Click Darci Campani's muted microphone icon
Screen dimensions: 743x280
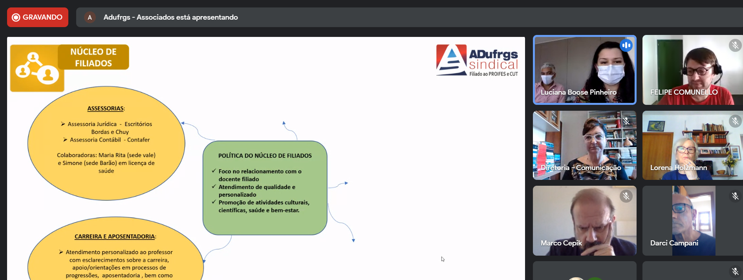(x=735, y=196)
